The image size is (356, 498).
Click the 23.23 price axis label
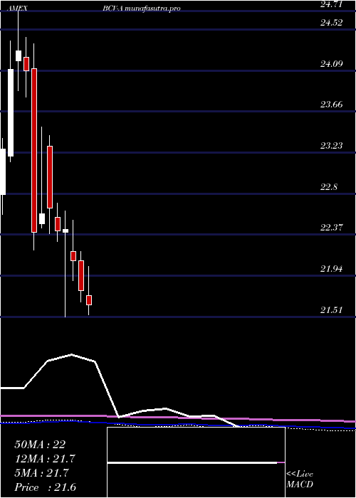(x=331, y=146)
